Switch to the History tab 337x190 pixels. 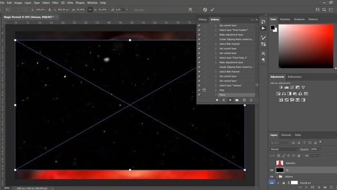click(x=202, y=20)
